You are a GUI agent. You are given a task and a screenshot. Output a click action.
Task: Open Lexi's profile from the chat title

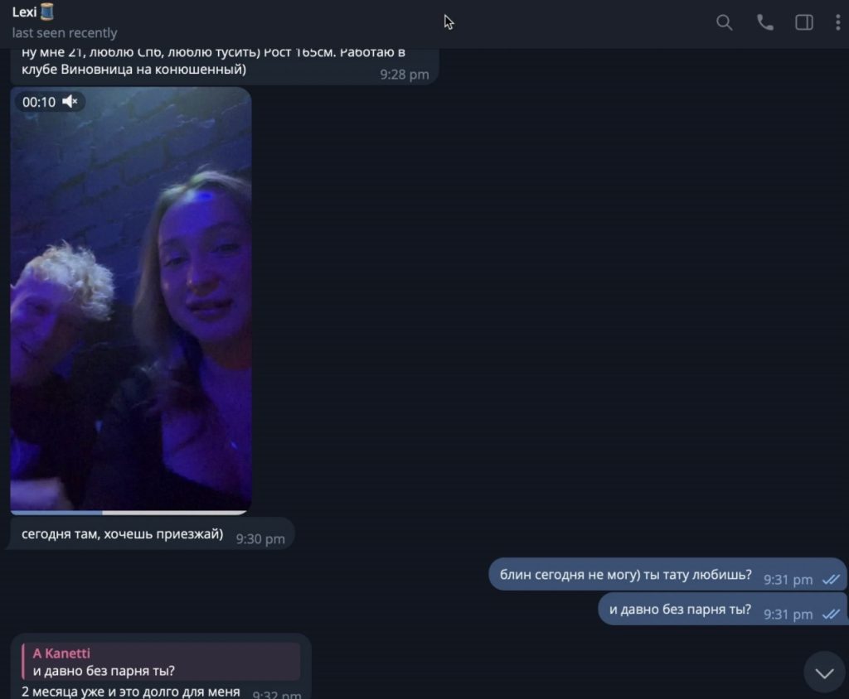(25, 12)
